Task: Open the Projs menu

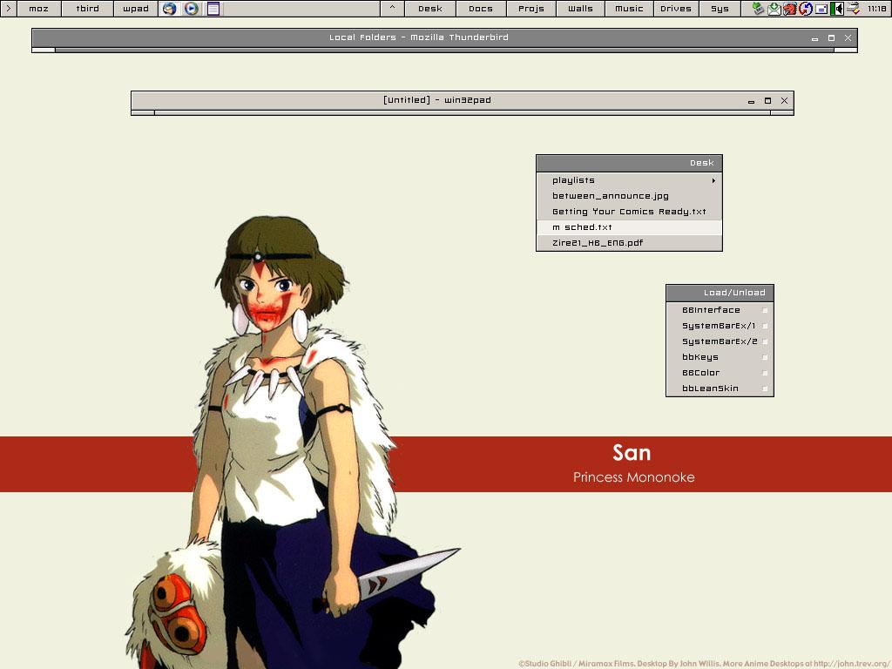Action: (531, 9)
